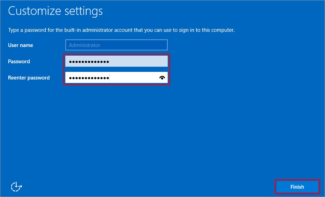
Task: Click the Finish button
Action: pyautogui.click(x=297, y=187)
